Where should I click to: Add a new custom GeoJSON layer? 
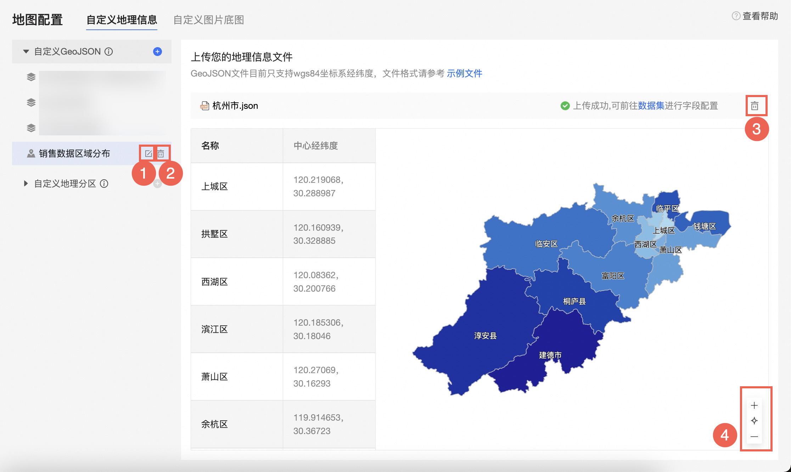tap(157, 51)
